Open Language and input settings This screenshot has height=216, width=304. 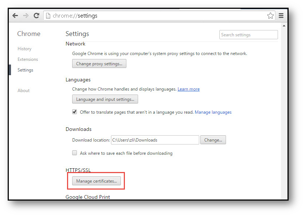(105, 99)
